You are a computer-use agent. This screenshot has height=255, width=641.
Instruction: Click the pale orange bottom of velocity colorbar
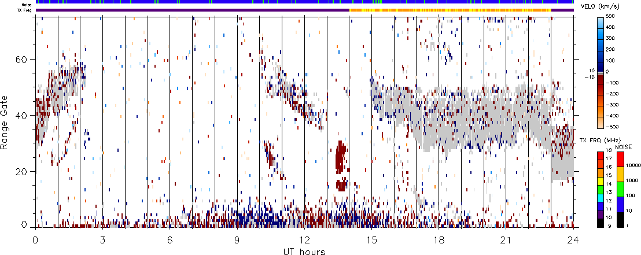tap(600, 124)
